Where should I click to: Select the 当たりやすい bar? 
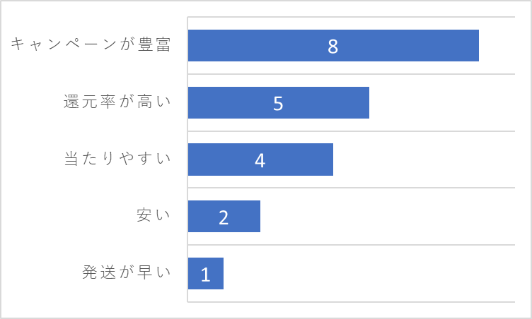click(x=260, y=159)
